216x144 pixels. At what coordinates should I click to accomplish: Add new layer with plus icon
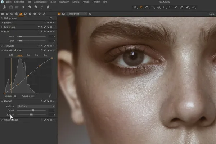click(90, 14)
